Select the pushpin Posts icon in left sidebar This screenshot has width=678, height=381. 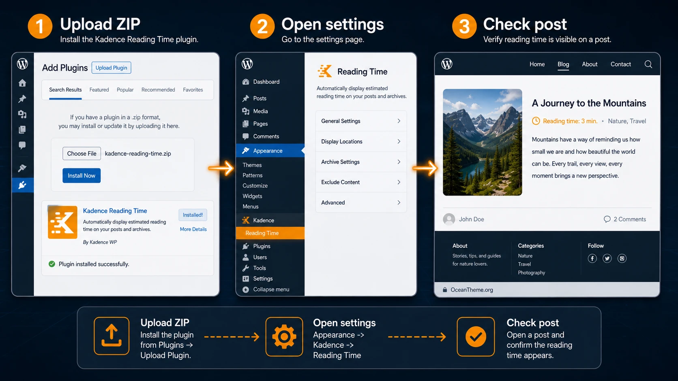click(22, 99)
